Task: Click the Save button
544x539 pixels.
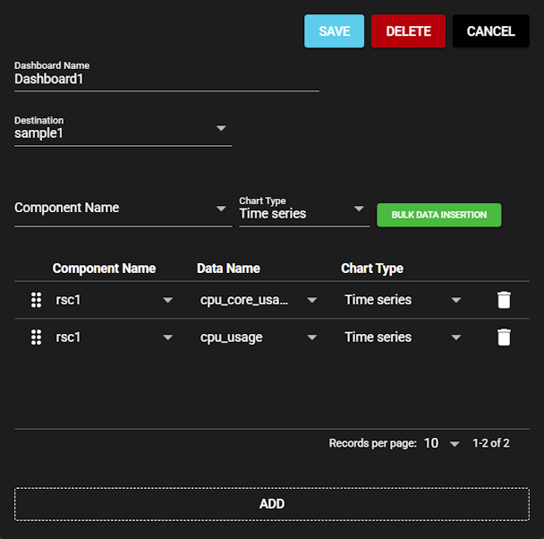Action: point(334,31)
